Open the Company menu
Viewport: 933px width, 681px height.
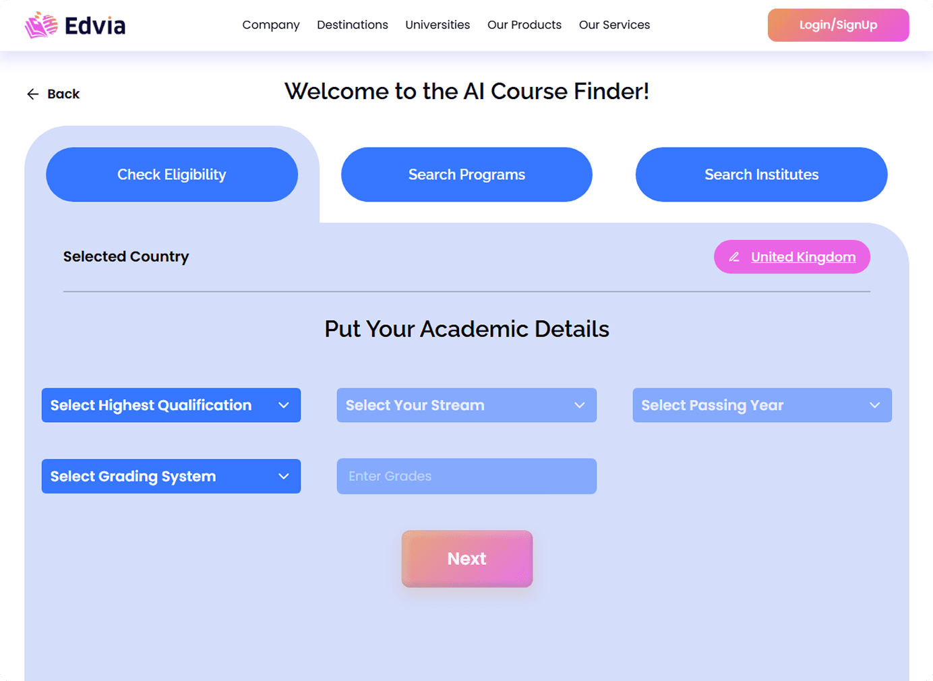pyautogui.click(x=271, y=25)
